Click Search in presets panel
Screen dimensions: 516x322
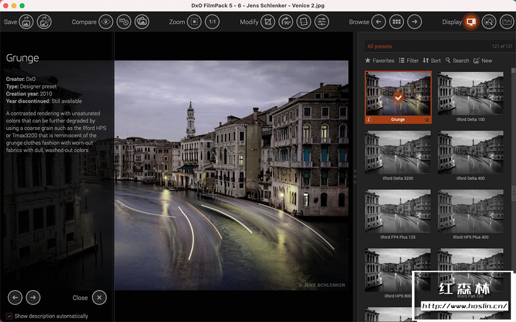(457, 61)
